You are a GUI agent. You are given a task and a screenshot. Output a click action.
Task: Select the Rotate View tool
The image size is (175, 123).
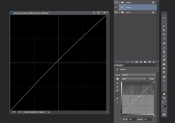[164, 94]
